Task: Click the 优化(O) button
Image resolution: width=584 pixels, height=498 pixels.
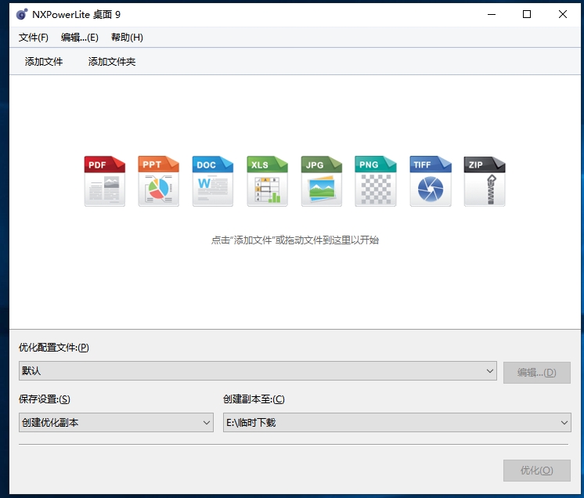Action: pyautogui.click(x=537, y=471)
